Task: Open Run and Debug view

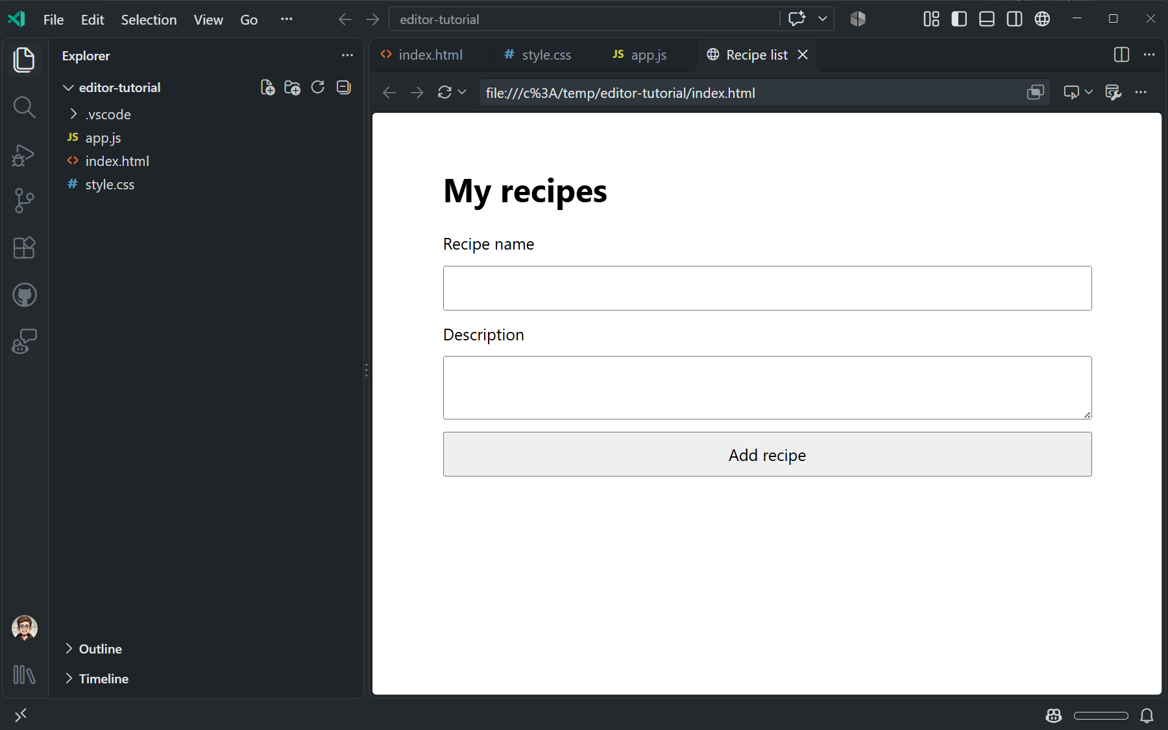Action: pos(24,155)
